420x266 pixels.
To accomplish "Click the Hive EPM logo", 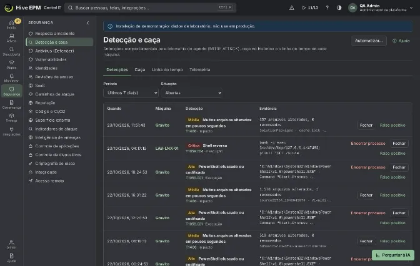I will tap(22, 7).
